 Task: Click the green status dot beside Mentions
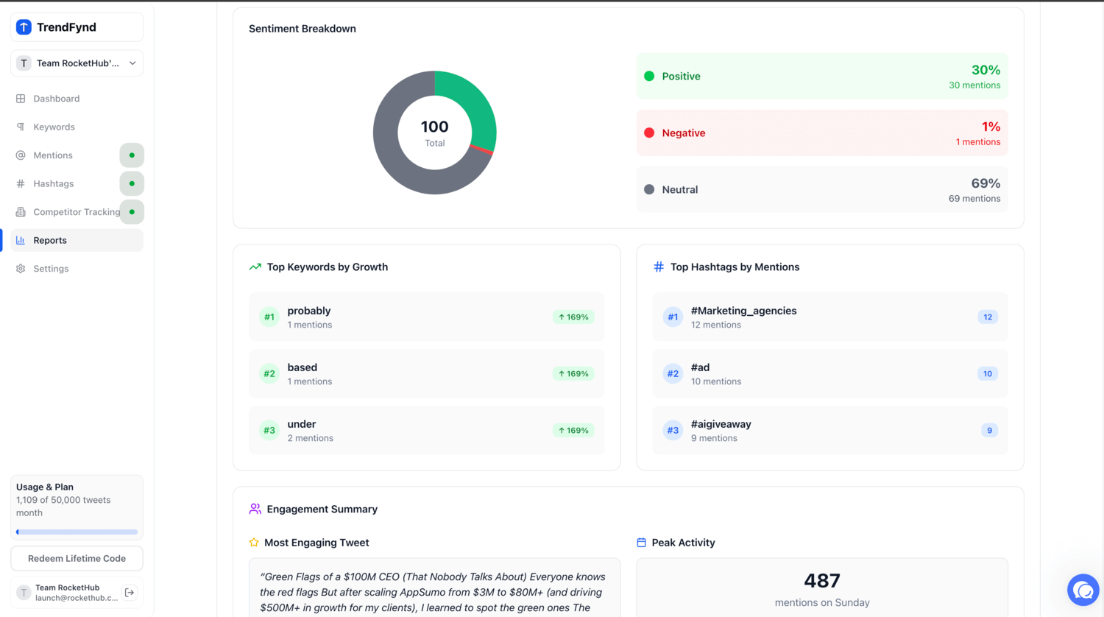point(132,155)
